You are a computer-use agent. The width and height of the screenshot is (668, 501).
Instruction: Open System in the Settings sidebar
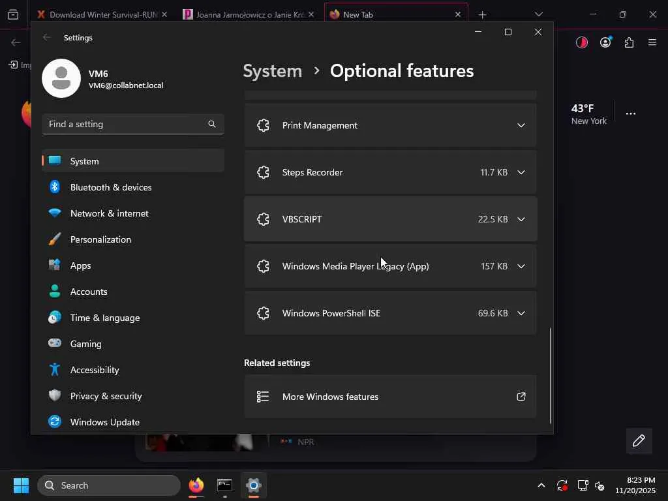pyautogui.click(x=133, y=161)
